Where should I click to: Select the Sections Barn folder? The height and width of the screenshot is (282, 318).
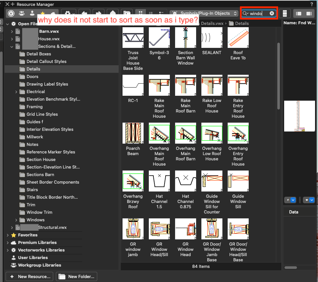(x=40, y=174)
